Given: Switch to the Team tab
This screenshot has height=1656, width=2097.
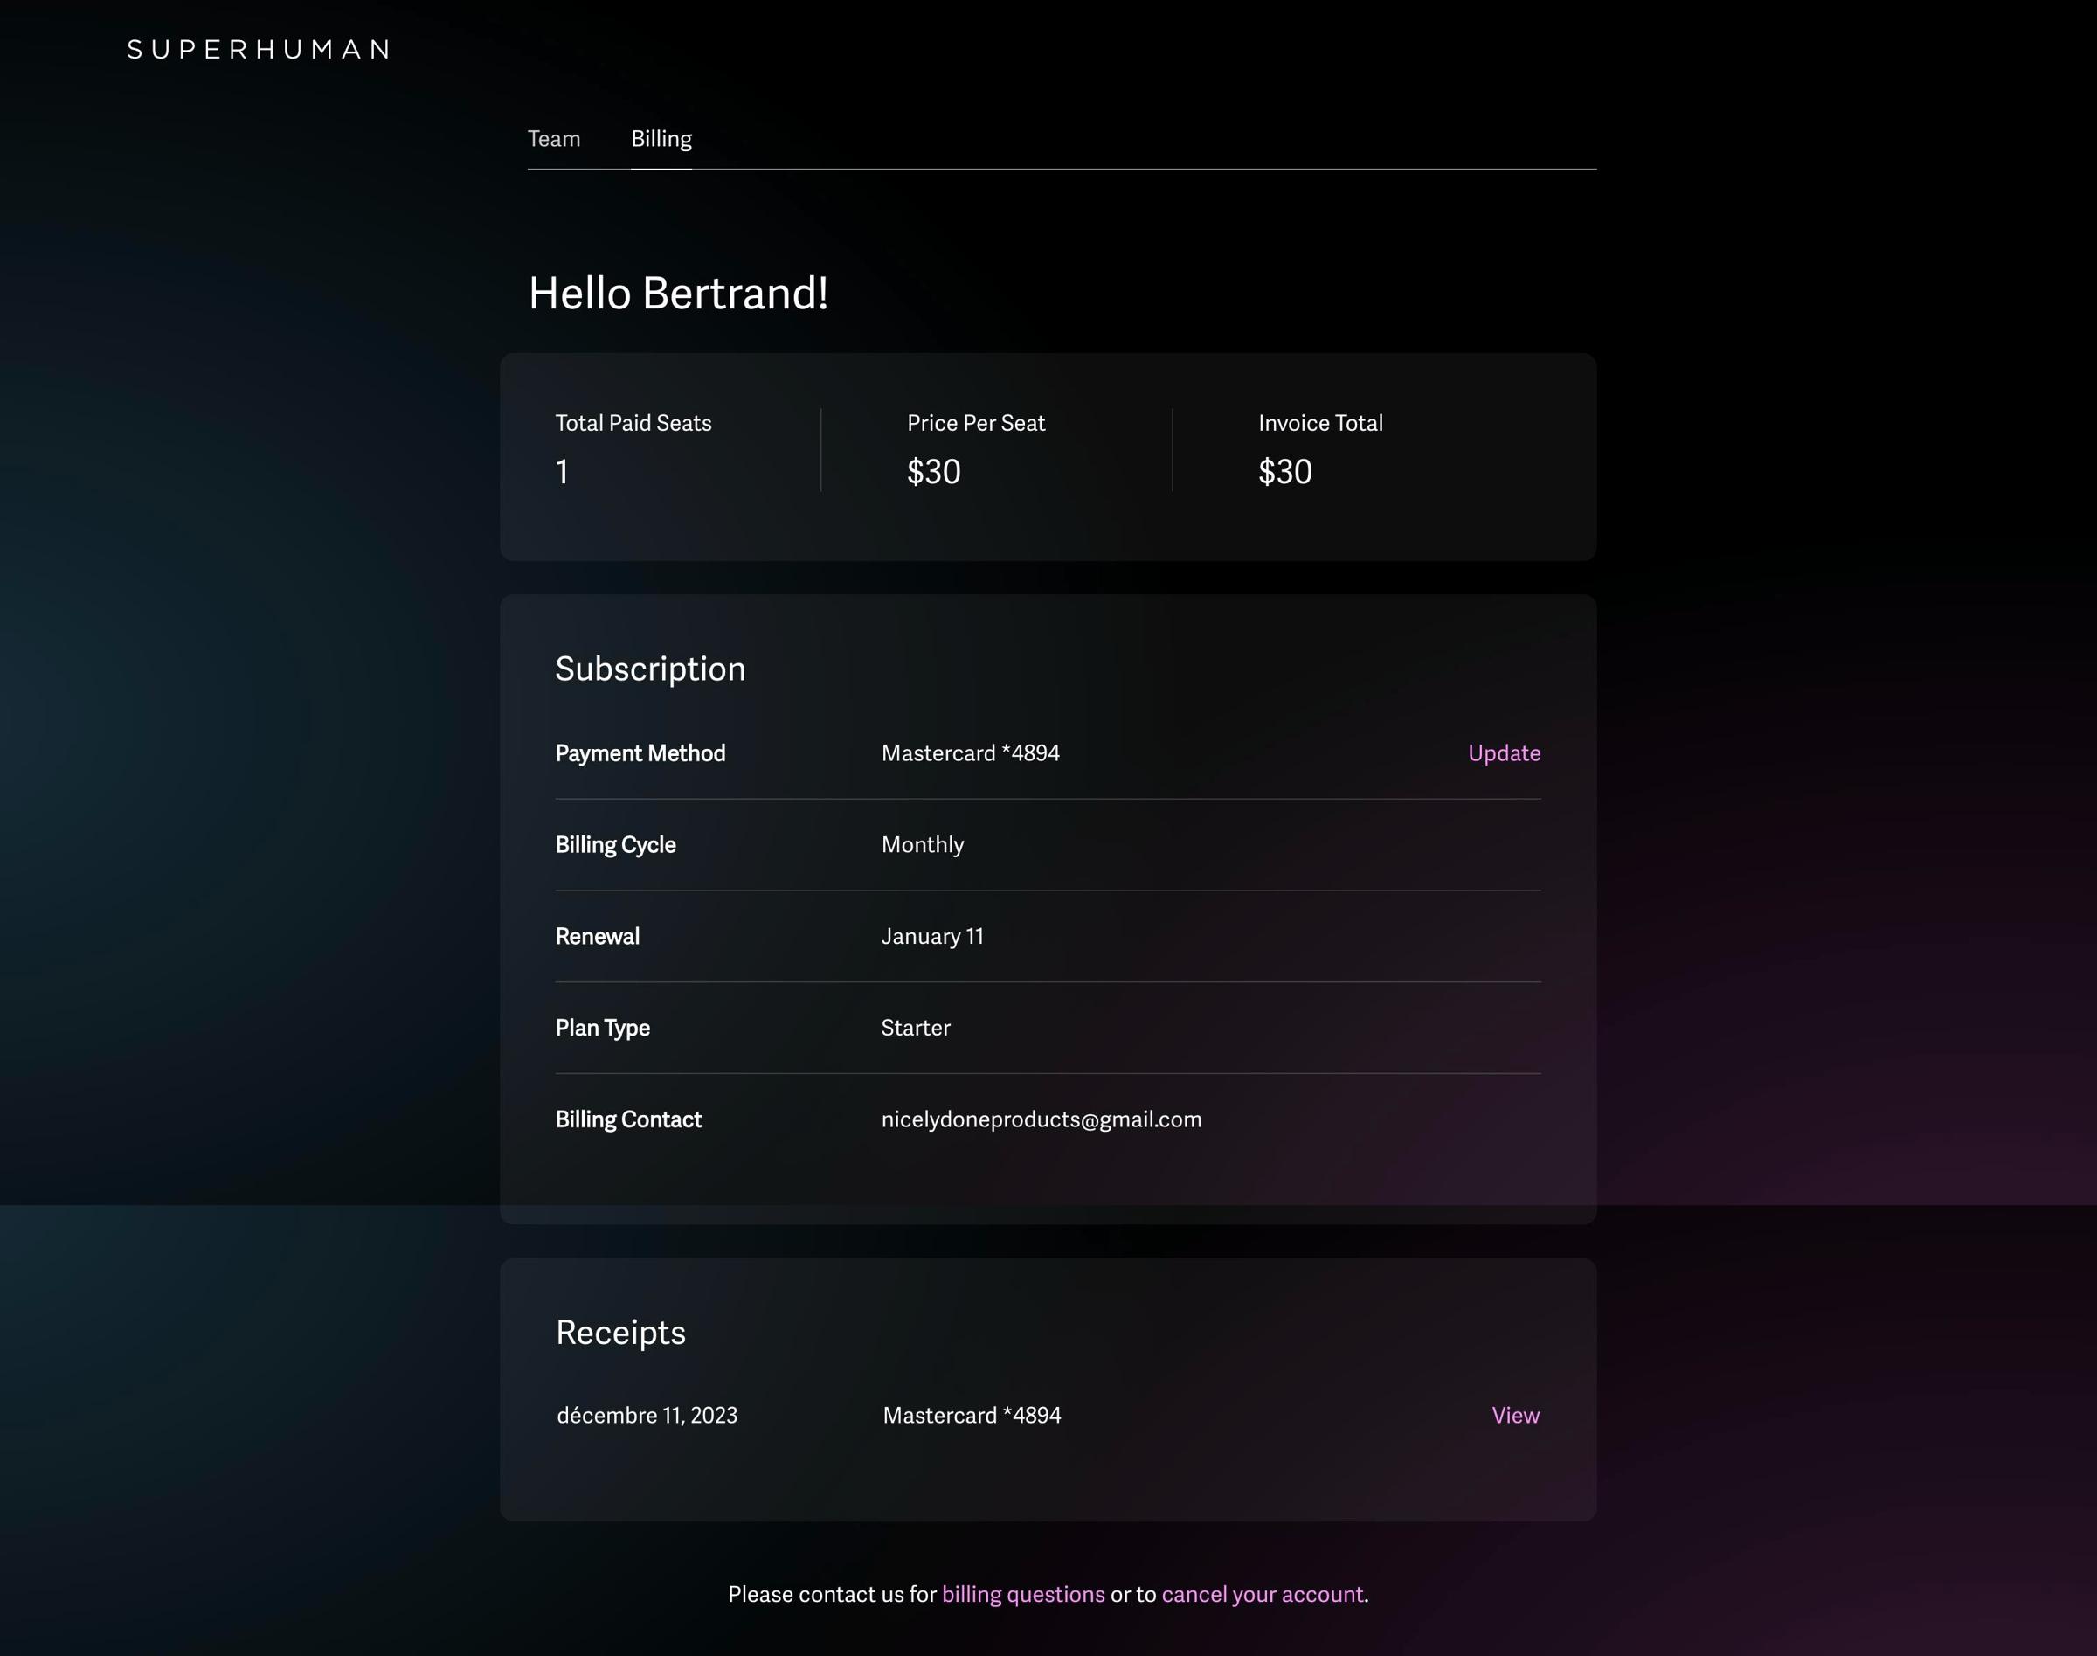Looking at the screenshot, I should click(x=554, y=139).
